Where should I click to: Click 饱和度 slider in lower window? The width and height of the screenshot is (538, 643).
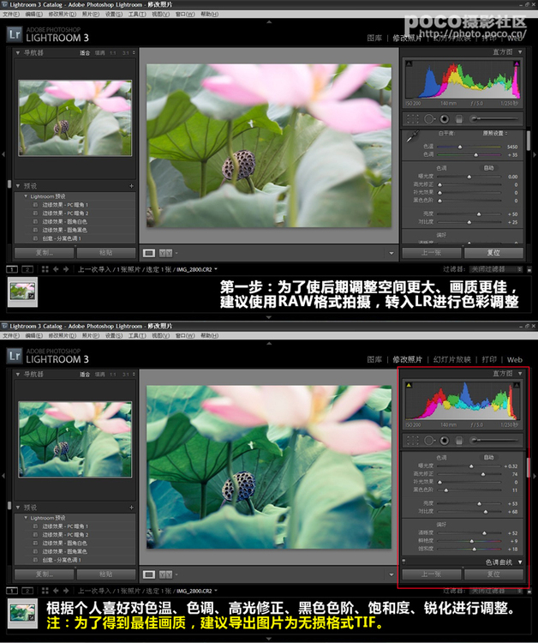[x=469, y=549]
